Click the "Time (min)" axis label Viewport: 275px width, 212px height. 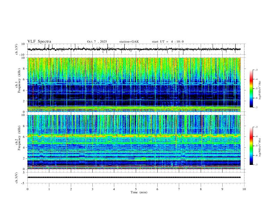tap(139, 192)
